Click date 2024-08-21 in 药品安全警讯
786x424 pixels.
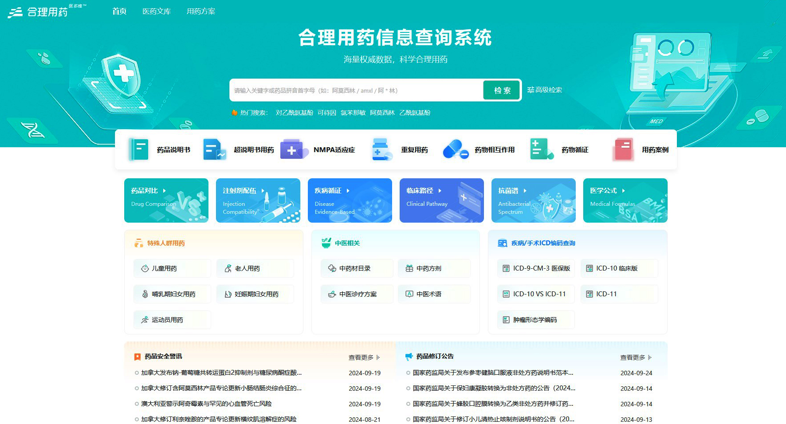(x=365, y=420)
